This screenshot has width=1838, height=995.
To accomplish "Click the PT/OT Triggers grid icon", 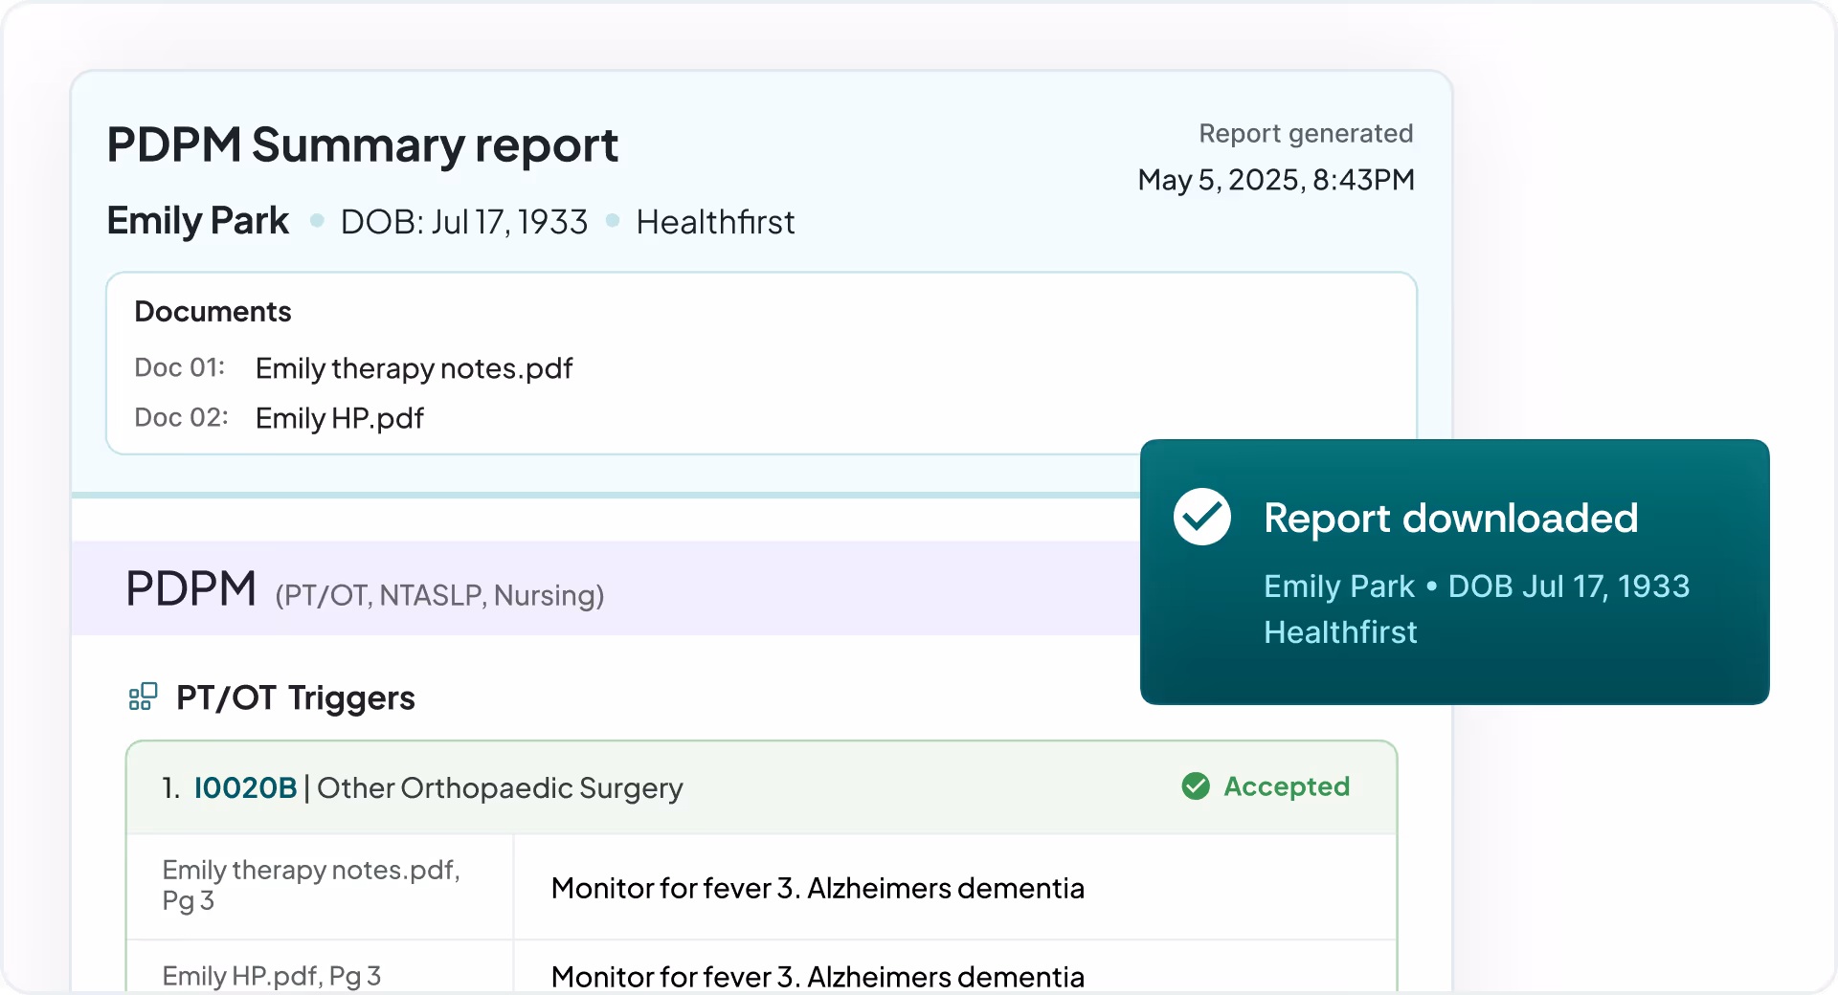I will [143, 696].
